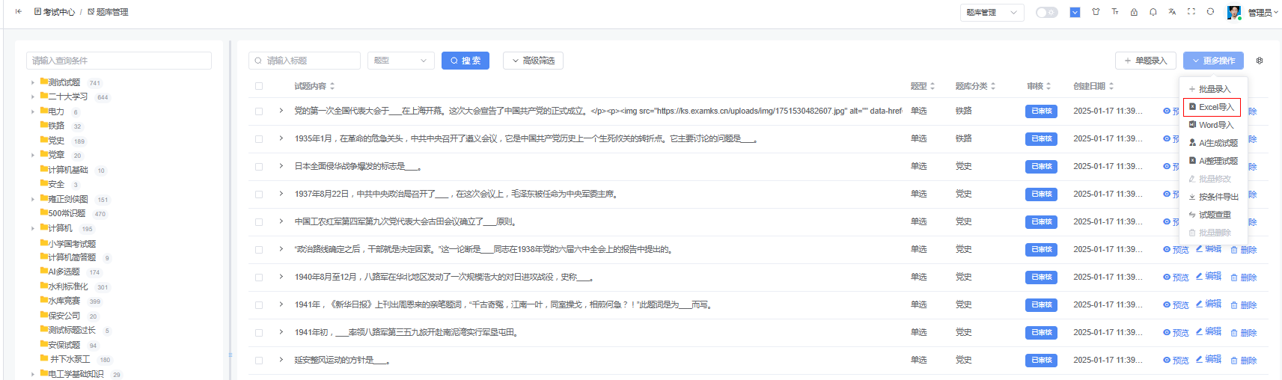This screenshot has width=1282, height=380.
Task: Open the 题库管理 select box in the header
Action: [992, 13]
